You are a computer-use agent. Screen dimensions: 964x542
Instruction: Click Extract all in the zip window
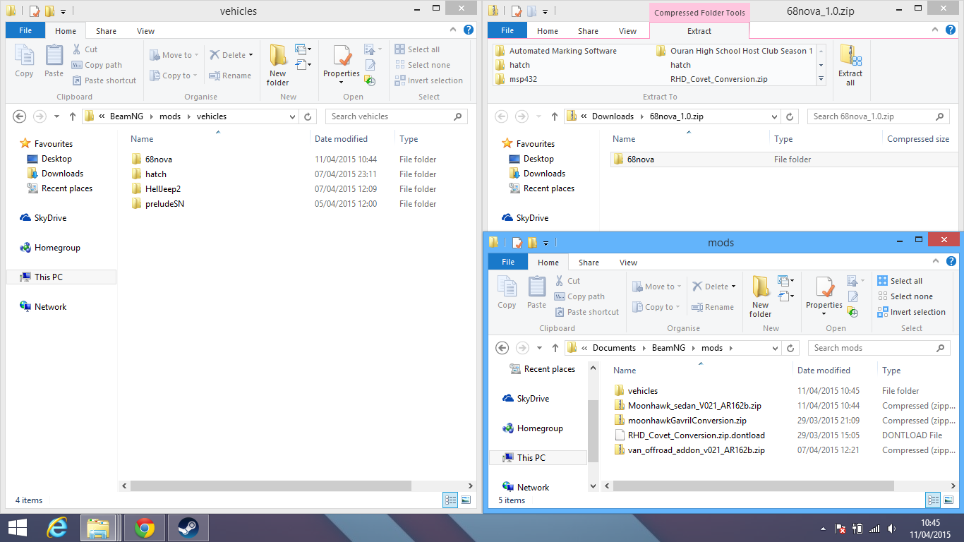pyautogui.click(x=850, y=65)
